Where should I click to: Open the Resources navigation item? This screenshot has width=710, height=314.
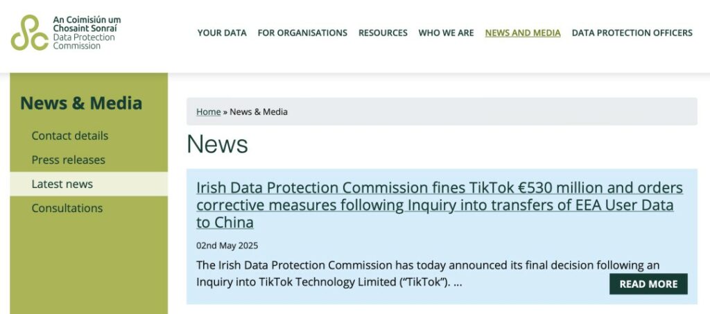coord(383,33)
